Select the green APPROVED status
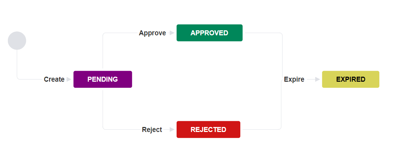Screen dimensions: 394x168 [x=209, y=33]
